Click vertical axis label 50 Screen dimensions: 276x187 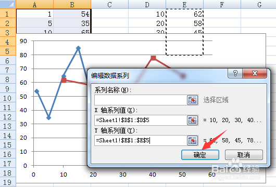[23, 97]
